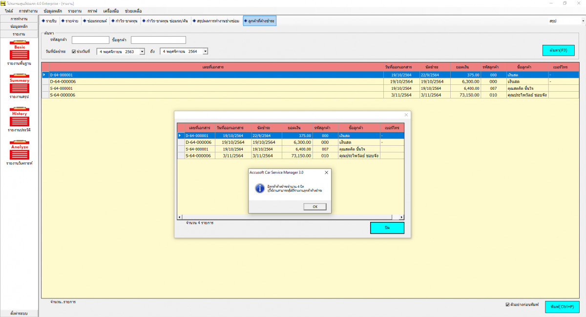Image resolution: width=586 pixels, height=317 pixels.
Task: Close the Accusoft message box with X
Action: (326, 172)
